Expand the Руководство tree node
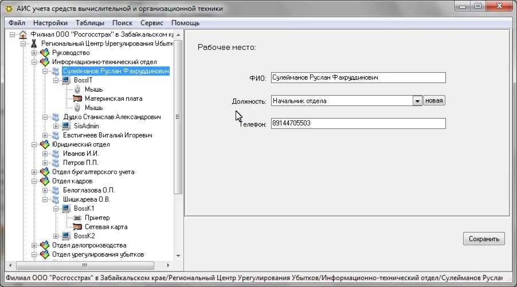This screenshot has width=517, height=287. (x=34, y=53)
